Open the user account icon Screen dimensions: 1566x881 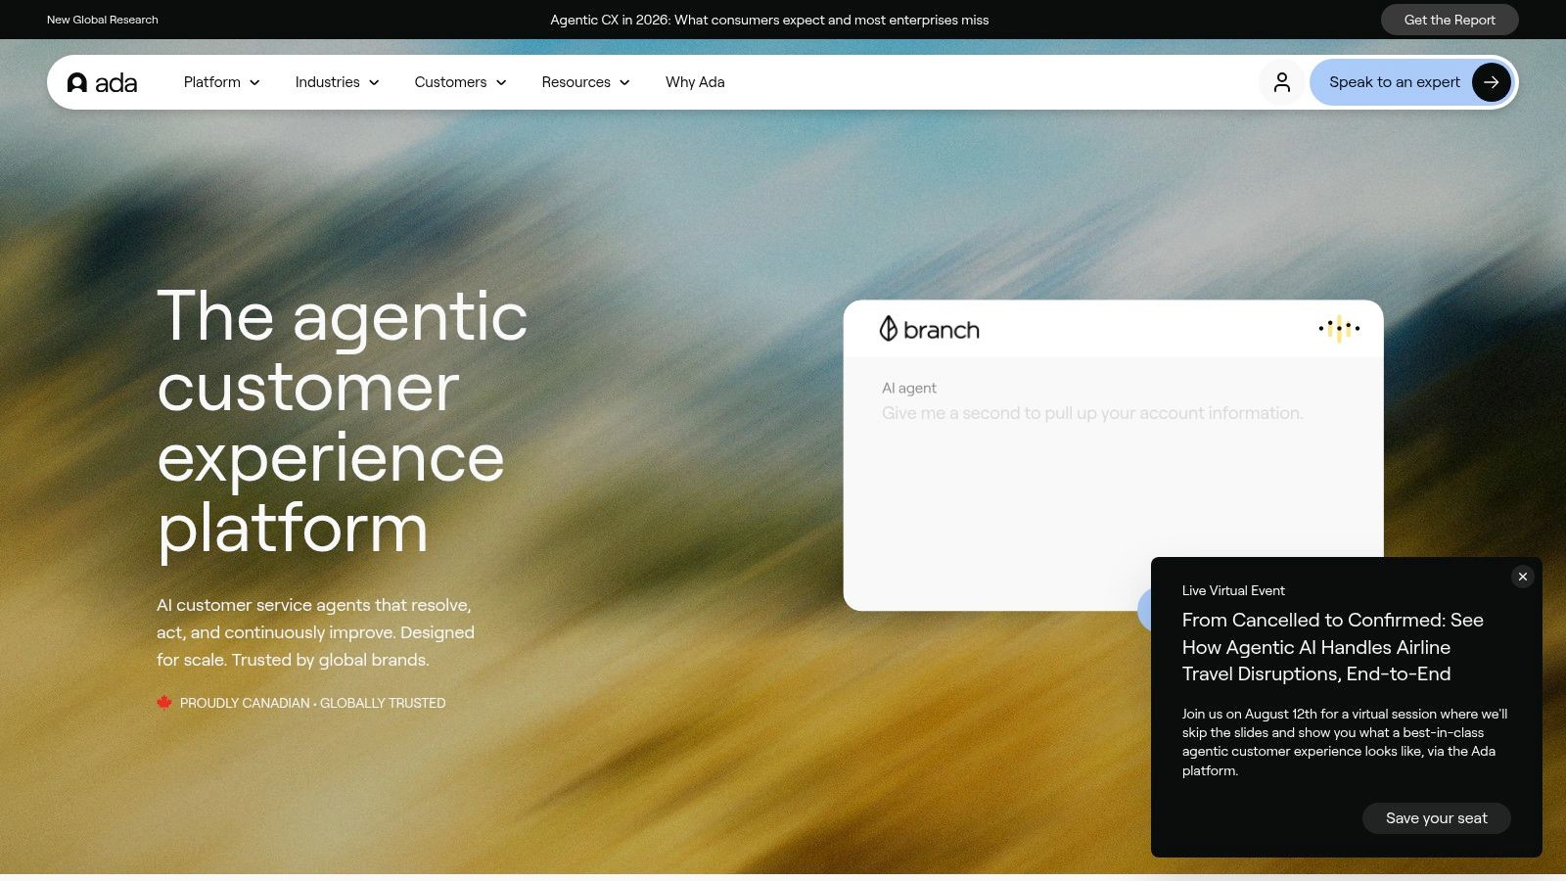tap(1281, 82)
